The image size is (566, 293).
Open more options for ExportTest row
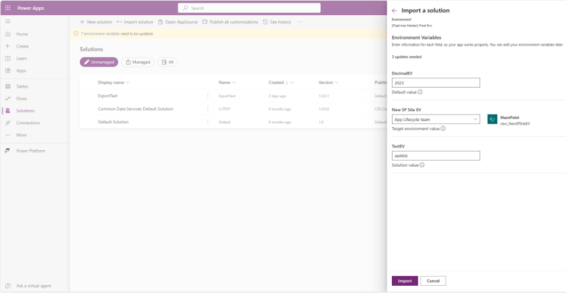click(208, 96)
